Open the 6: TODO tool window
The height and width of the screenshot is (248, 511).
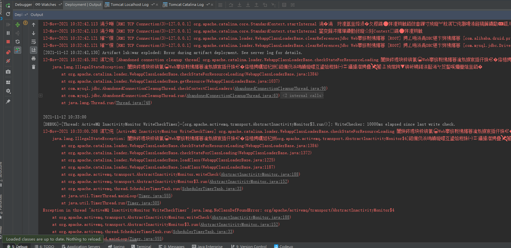(x=44, y=246)
